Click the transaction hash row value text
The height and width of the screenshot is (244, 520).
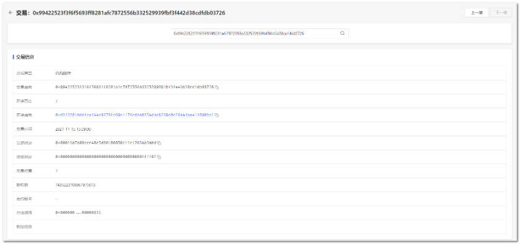click(134, 87)
